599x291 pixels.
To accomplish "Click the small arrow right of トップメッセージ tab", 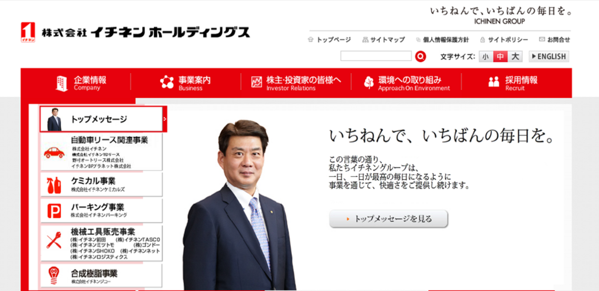I will 164,119.
